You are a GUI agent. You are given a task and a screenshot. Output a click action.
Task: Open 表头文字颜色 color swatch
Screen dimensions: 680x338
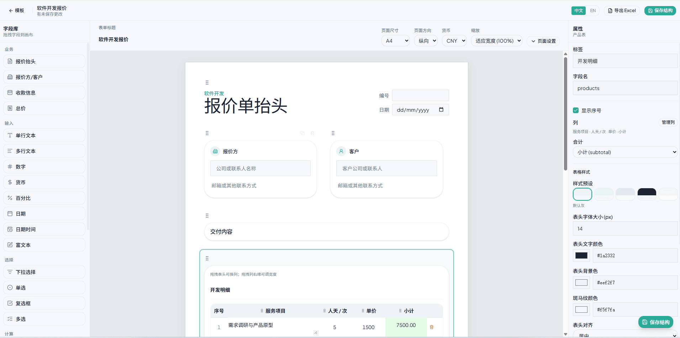(x=581, y=255)
